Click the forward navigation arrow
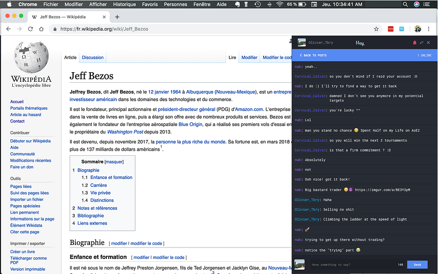The image size is (438, 274). pyautogui.click(x=19, y=29)
